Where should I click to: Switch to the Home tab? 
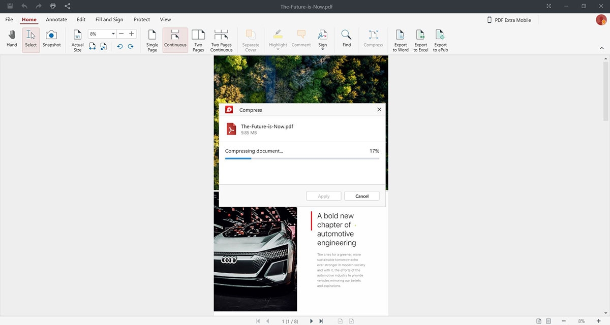pos(29,20)
